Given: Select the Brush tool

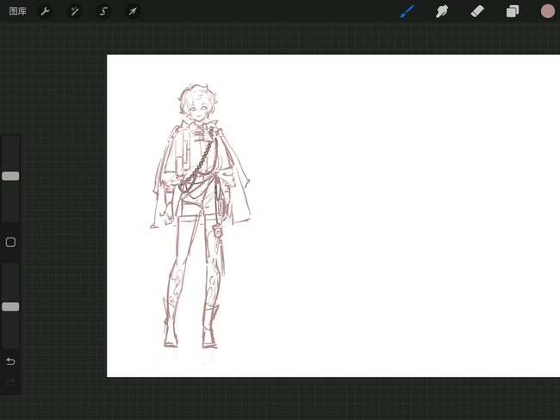Looking at the screenshot, I should click(408, 11).
